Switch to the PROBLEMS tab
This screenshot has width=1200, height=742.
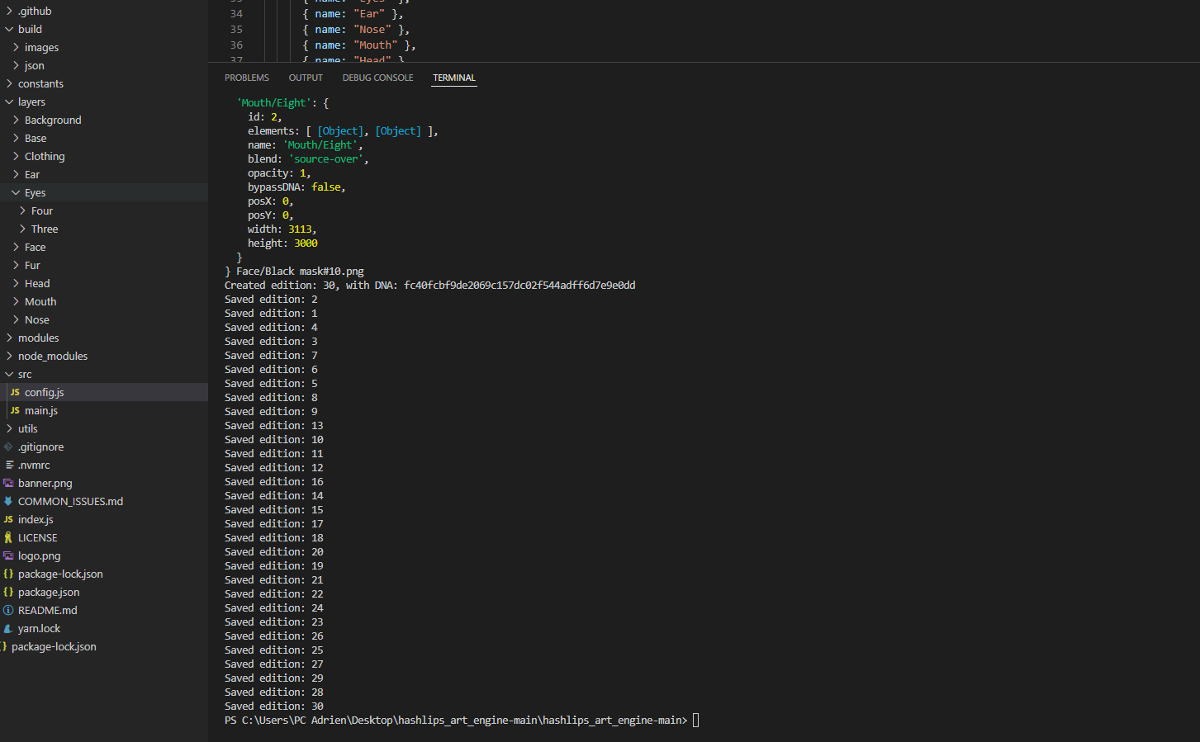tap(247, 78)
